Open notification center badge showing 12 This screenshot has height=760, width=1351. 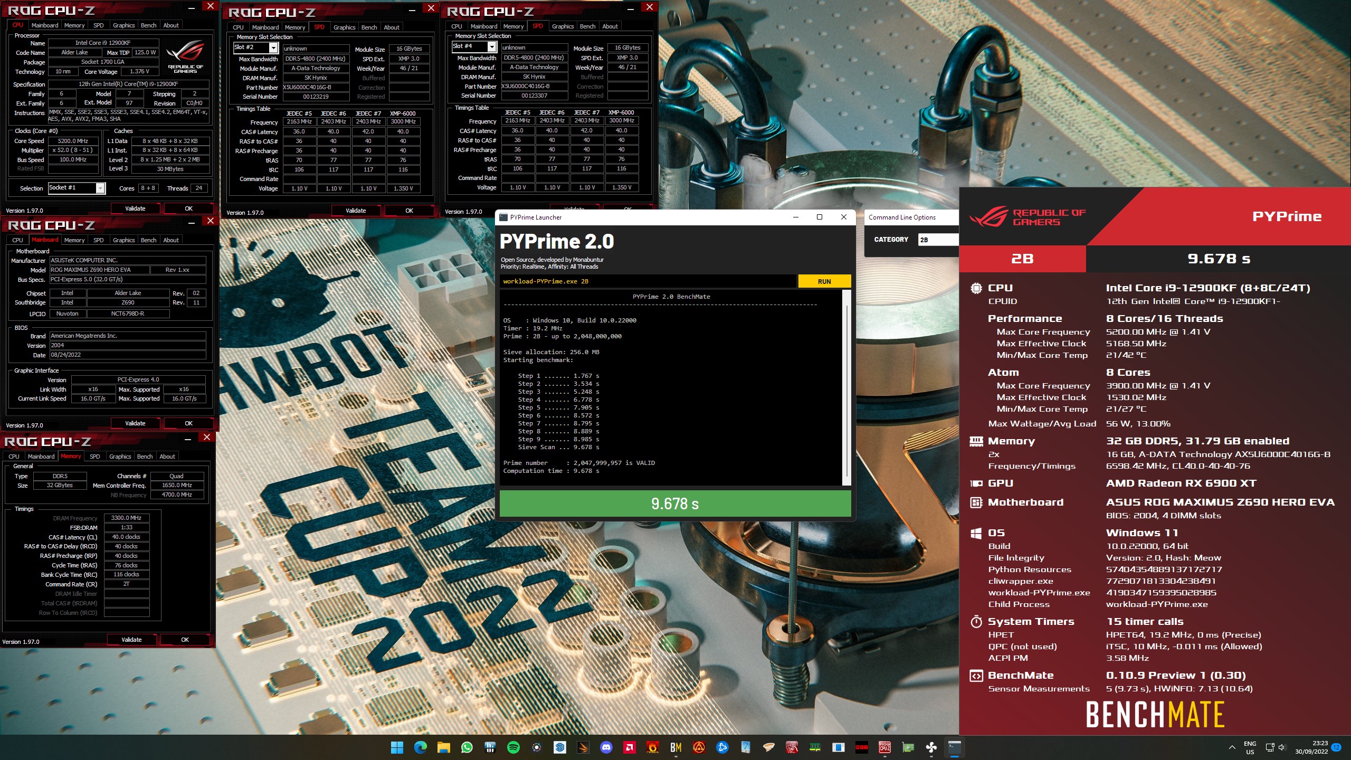pos(1336,747)
